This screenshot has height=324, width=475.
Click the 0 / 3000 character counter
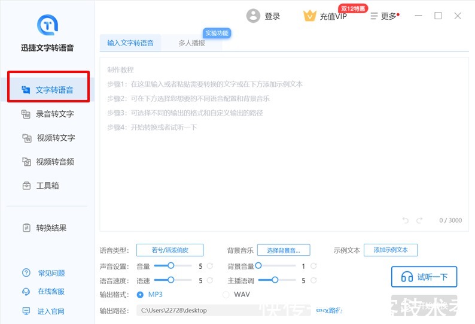[x=450, y=220]
